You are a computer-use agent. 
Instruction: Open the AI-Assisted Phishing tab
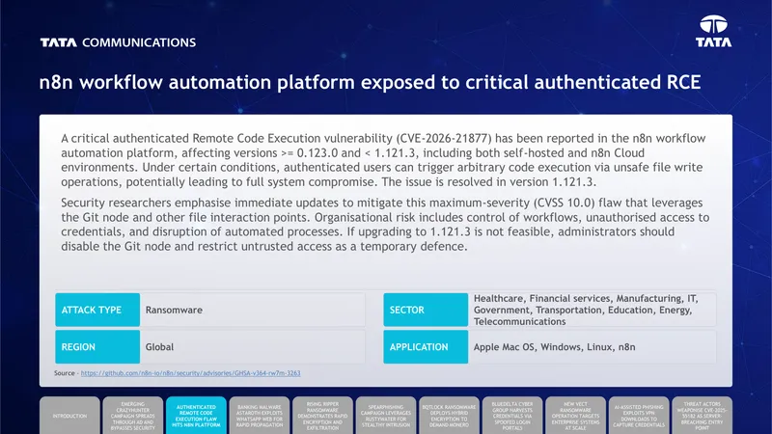639,416
